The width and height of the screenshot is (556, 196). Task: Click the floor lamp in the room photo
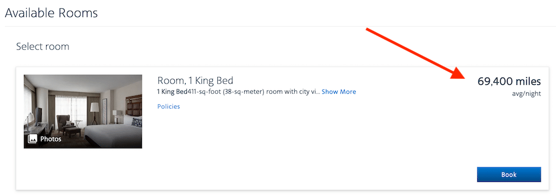tap(94, 113)
